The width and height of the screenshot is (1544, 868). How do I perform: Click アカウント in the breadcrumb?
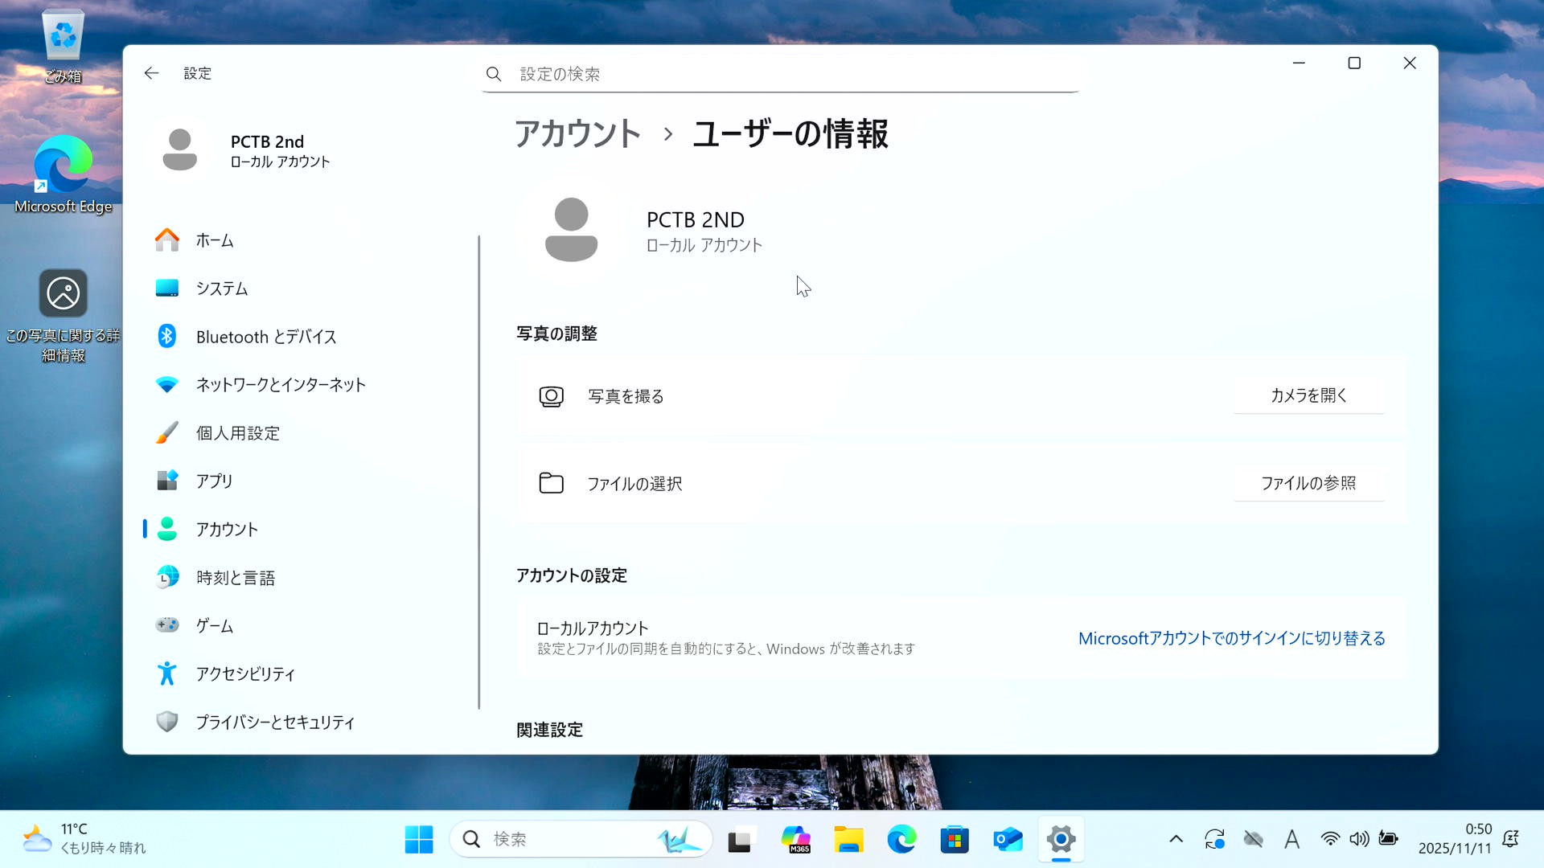click(x=577, y=134)
